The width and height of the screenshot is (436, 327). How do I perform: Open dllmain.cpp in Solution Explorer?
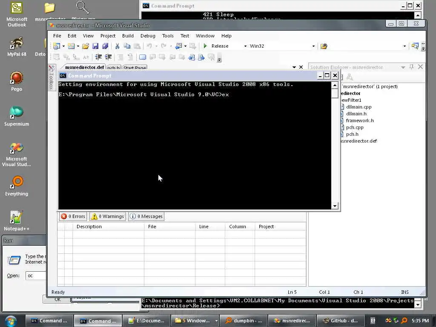[x=359, y=107]
